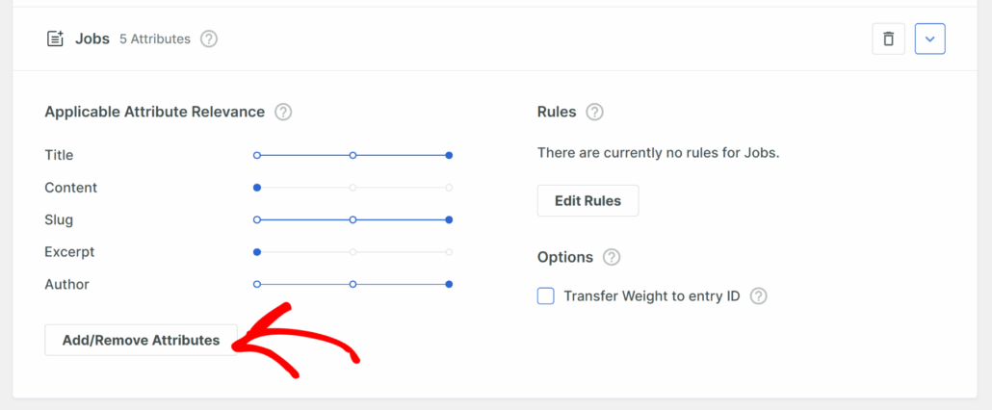The height and width of the screenshot is (410, 992).
Task: Set Title relevance slider to middle point
Action: [x=353, y=155]
